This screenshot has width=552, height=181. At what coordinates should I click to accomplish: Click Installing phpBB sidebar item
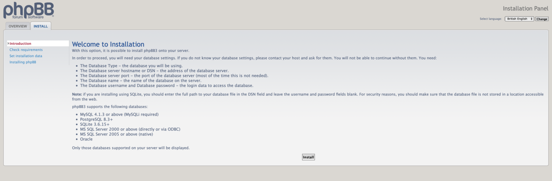click(x=23, y=62)
